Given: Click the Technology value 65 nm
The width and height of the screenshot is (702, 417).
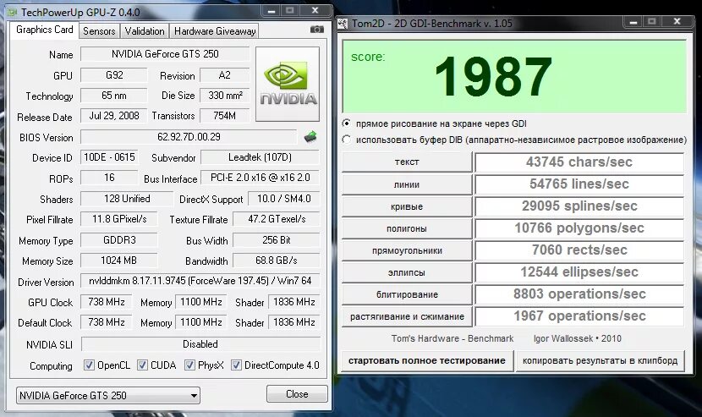Looking at the screenshot, I should (114, 96).
